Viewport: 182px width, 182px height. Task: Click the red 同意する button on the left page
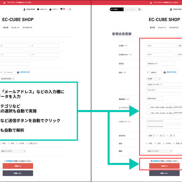(x=18, y=166)
